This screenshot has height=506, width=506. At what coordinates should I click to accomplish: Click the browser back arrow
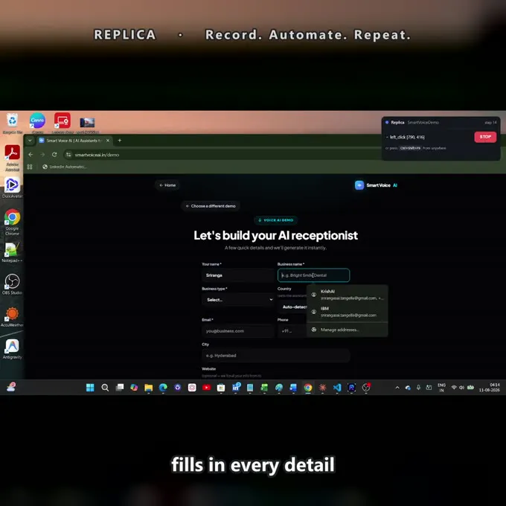click(31, 155)
